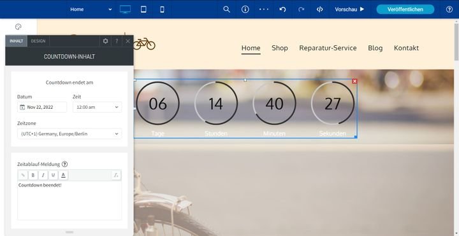Image resolution: width=459 pixels, height=236 pixels.
Task: Toggle italic formatting in the message editor
Action: coord(43,175)
